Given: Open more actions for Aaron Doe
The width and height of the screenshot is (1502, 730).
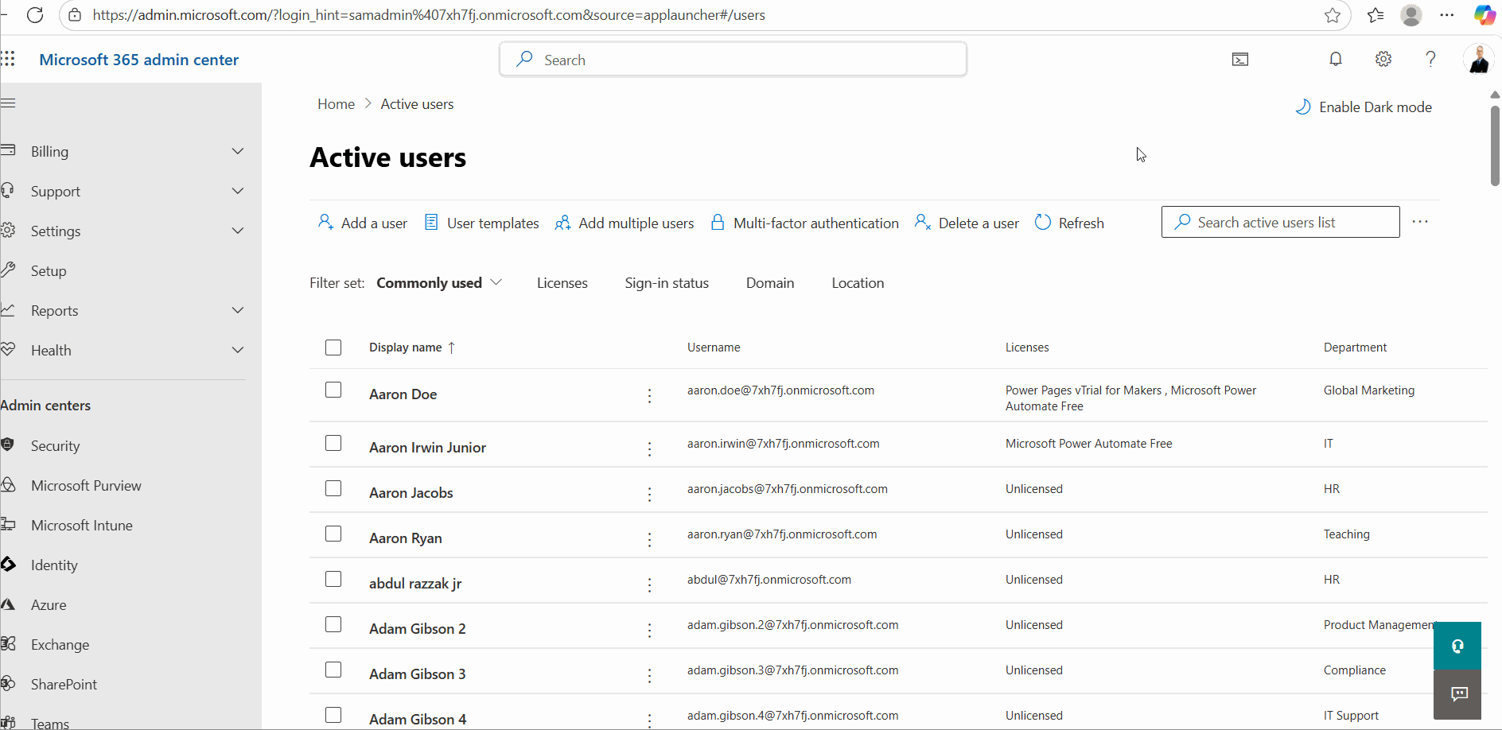Looking at the screenshot, I should pyautogui.click(x=649, y=395).
